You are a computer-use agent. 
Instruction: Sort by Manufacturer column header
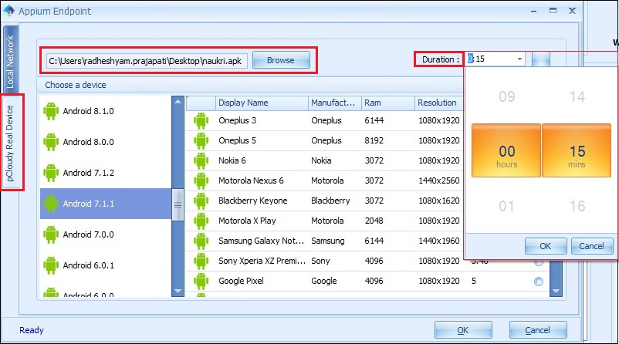tap(334, 103)
